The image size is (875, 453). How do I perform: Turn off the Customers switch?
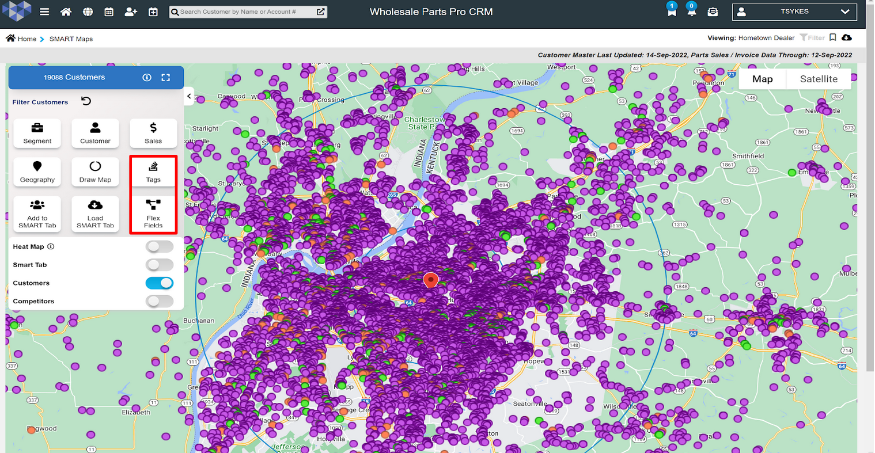click(160, 283)
